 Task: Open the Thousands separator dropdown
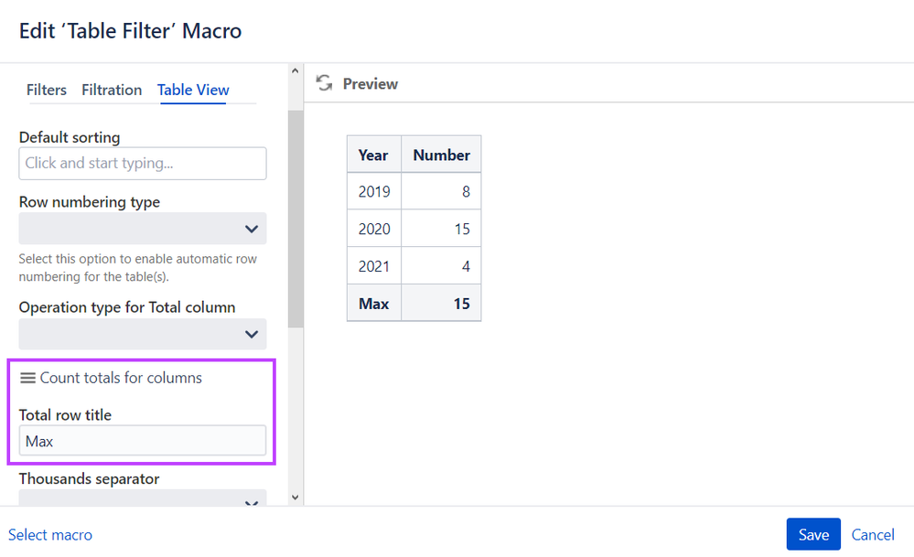[x=143, y=498]
